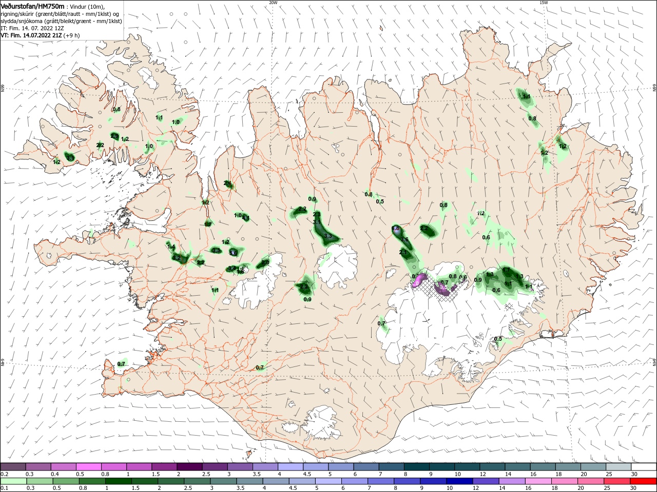
Task: Click the 'VT: Fim. 14.07.2022 21Z (+9 h)' line
Action: (39, 35)
